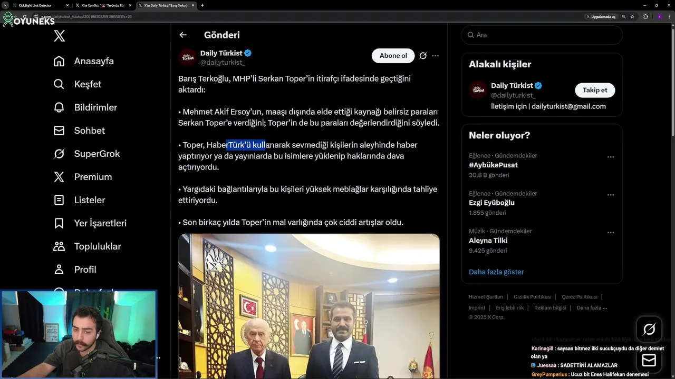The image size is (675, 379).
Task: Click Daily Türkist avatar in post header
Action: click(187, 57)
